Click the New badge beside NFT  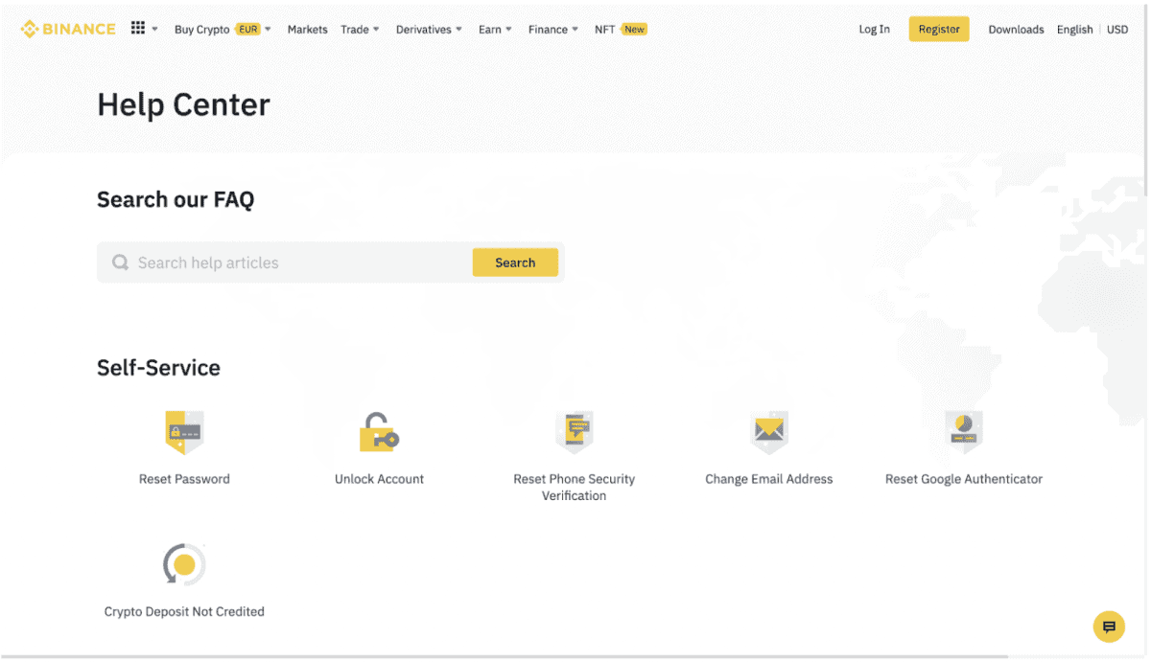tap(634, 30)
